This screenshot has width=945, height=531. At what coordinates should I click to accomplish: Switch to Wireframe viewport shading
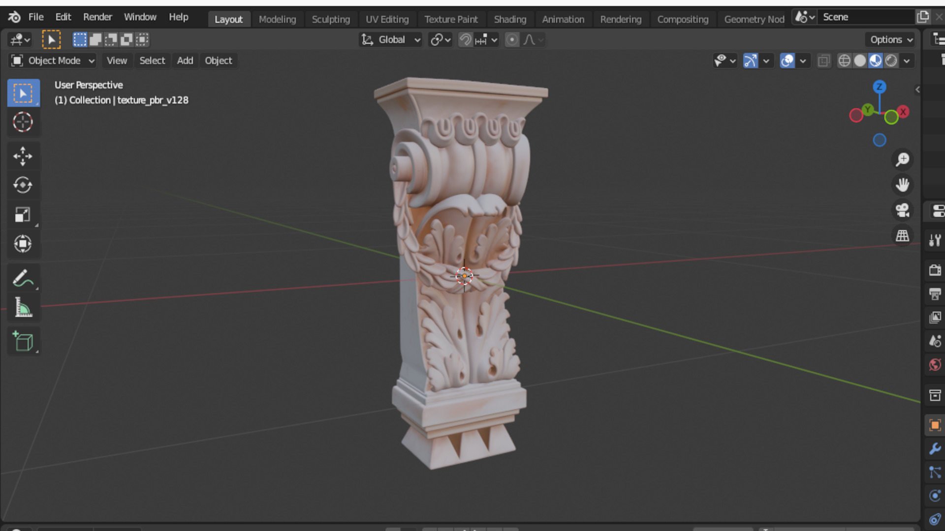[844, 60]
